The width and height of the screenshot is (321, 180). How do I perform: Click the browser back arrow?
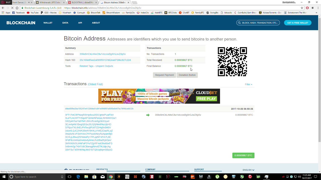[3, 8]
